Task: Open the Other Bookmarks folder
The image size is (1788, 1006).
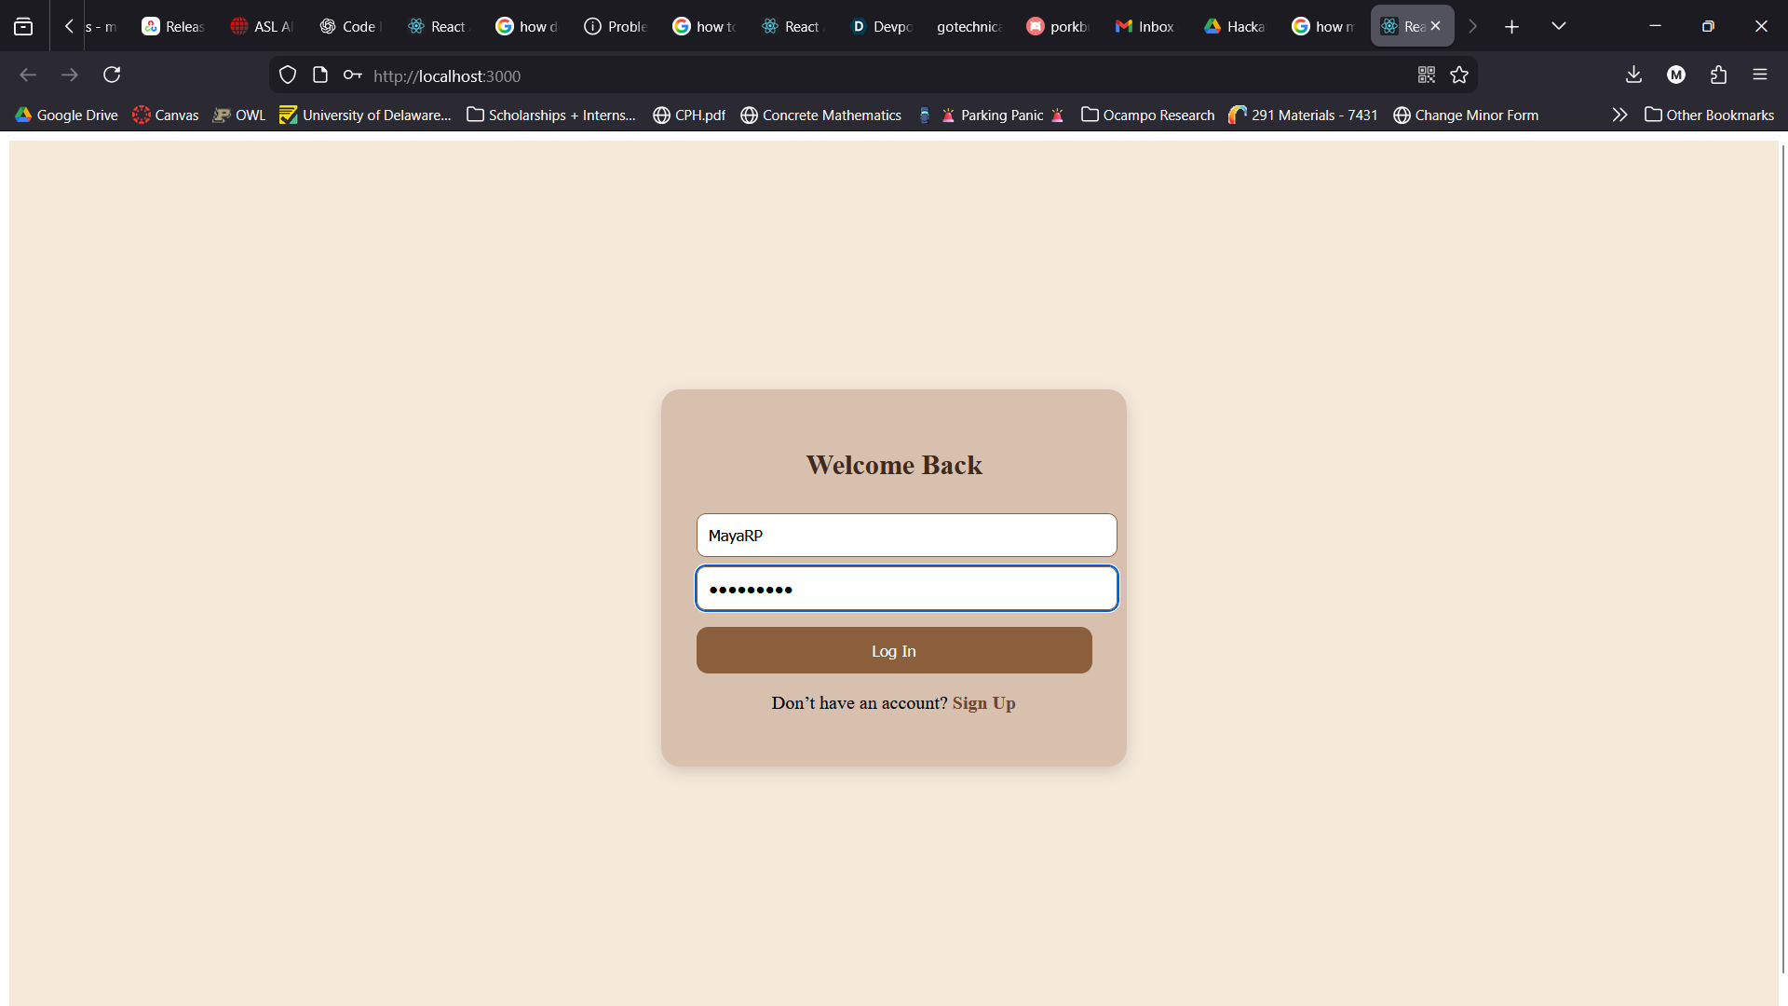Action: 1709,115
